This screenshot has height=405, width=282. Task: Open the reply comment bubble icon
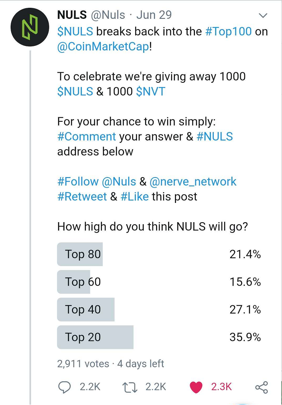tap(65, 387)
